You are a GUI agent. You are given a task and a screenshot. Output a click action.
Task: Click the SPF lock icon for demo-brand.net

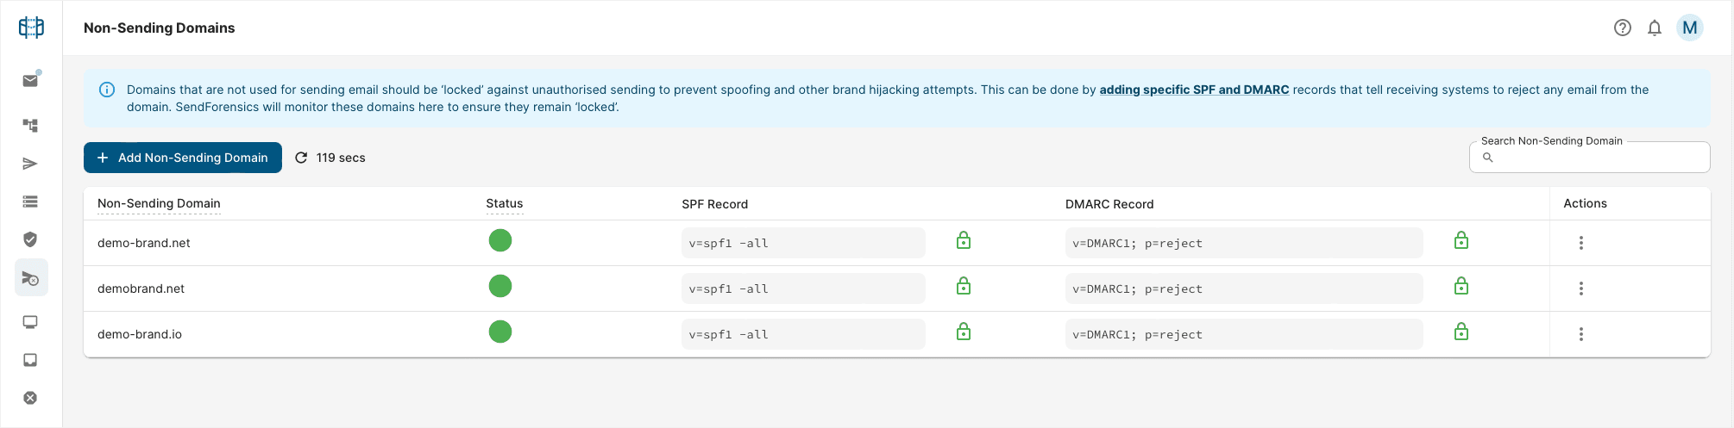964,241
